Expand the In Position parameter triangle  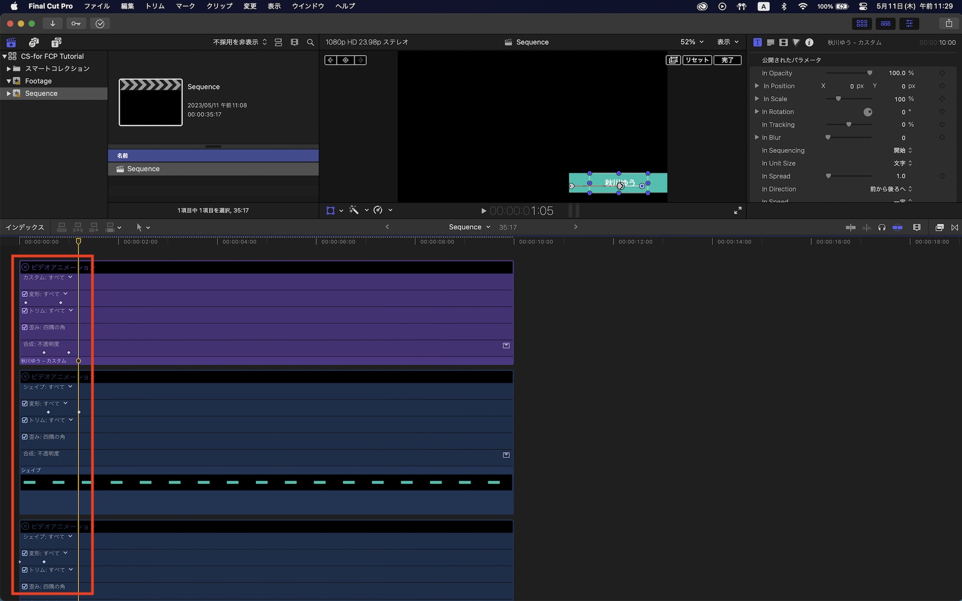click(757, 86)
